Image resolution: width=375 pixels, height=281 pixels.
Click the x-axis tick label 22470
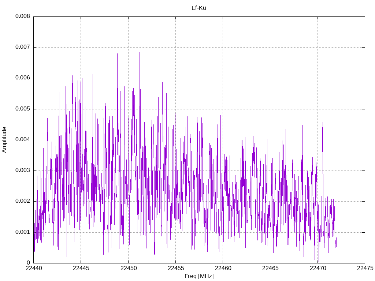(x=318, y=268)
